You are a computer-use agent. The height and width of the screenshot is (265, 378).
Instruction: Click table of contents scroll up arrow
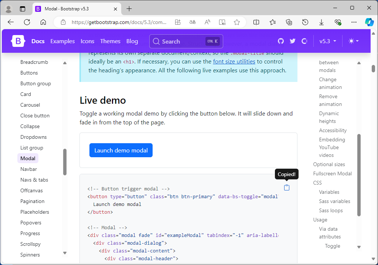(359, 63)
